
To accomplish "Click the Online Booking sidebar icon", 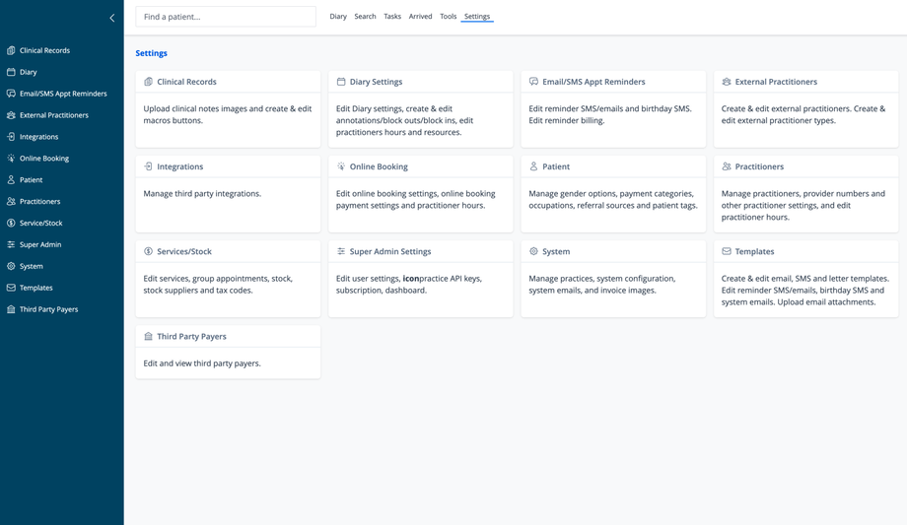I will point(11,159).
